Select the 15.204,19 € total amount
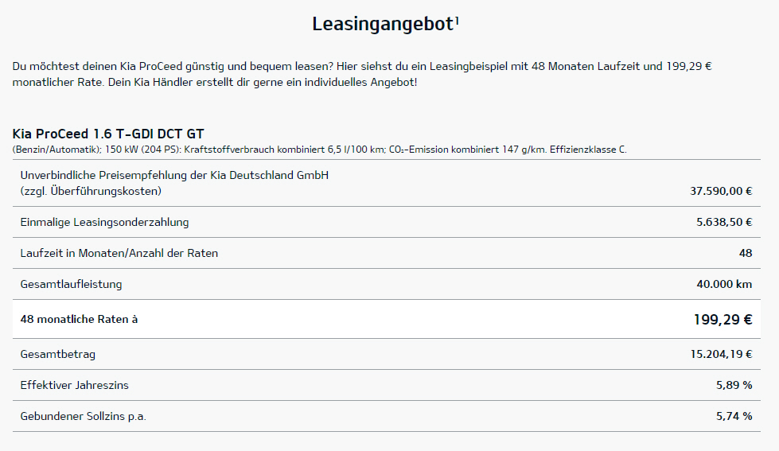Image resolution: width=779 pixels, height=451 pixels. pos(721,354)
